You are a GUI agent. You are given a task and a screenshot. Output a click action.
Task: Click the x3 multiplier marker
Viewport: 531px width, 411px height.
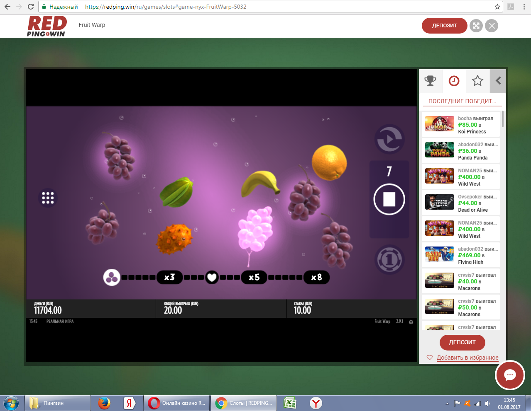tap(169, 277)
